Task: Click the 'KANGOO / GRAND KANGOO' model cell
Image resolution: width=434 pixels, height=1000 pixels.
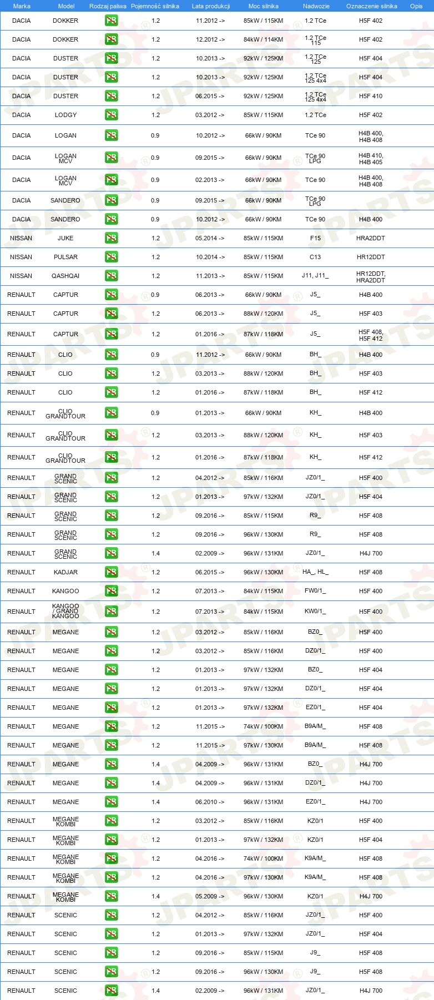Action: coord(65,612)
